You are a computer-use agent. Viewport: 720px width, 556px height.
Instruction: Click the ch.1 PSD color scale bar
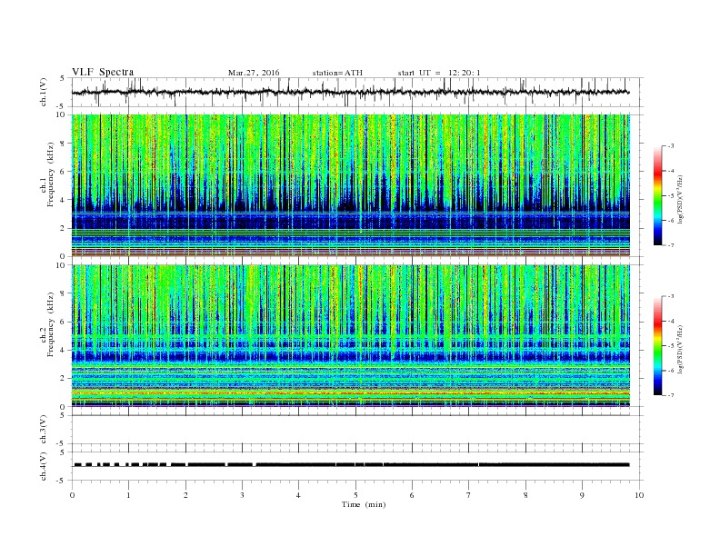(x=657, y=196)
